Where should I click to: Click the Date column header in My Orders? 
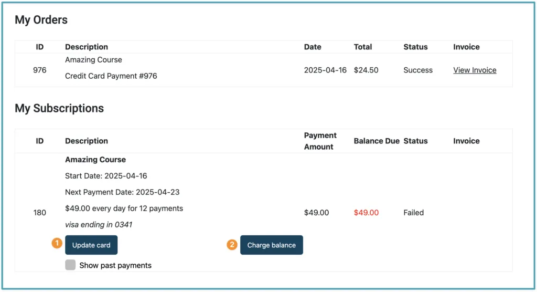tap(313, 47)
